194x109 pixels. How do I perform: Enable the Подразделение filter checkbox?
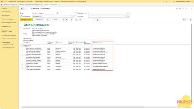(x=75, y=13)
